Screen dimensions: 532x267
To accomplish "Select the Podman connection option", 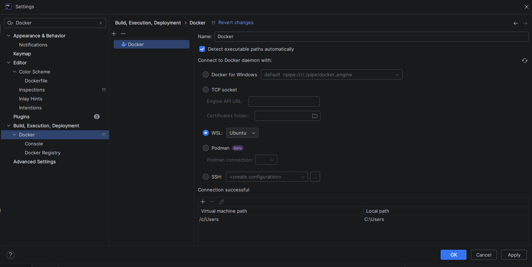I will pos(206,148).
